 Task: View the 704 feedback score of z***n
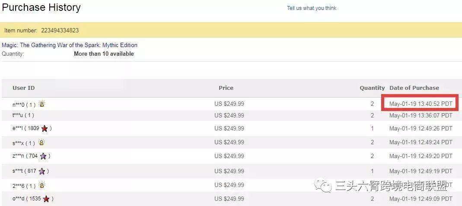tap(33, 156)
